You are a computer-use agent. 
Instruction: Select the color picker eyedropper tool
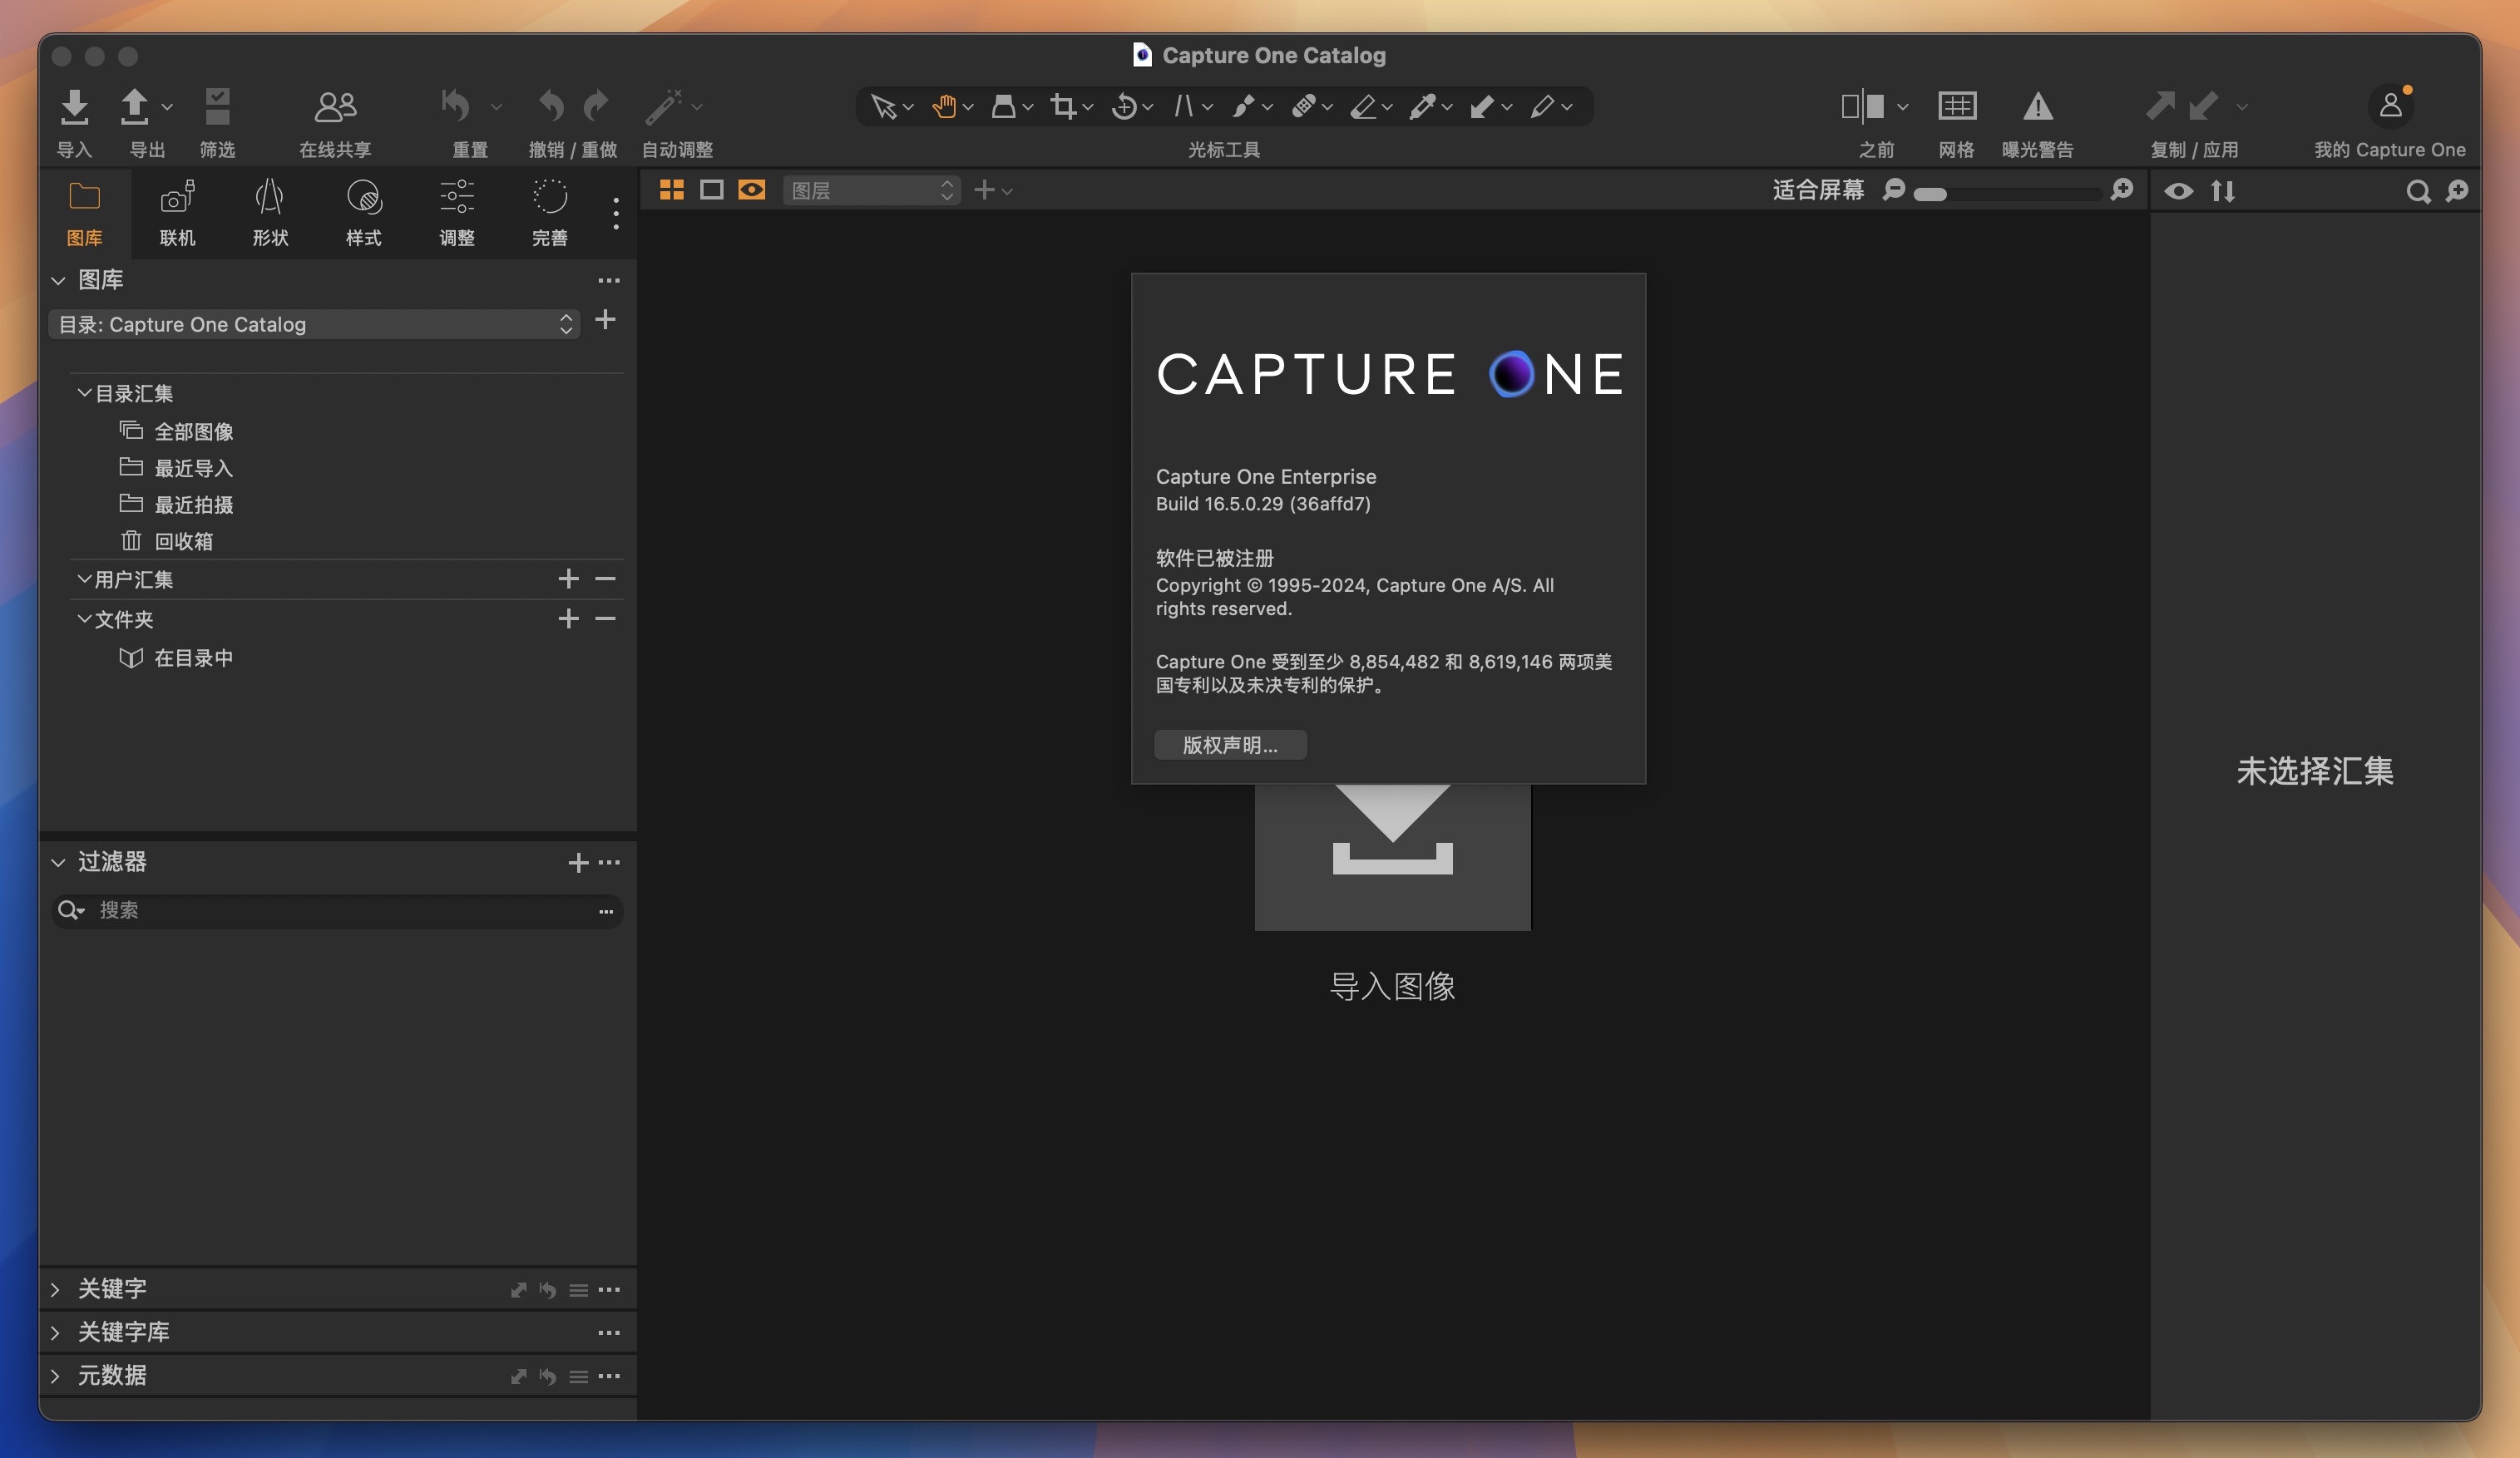(1422, 106)
